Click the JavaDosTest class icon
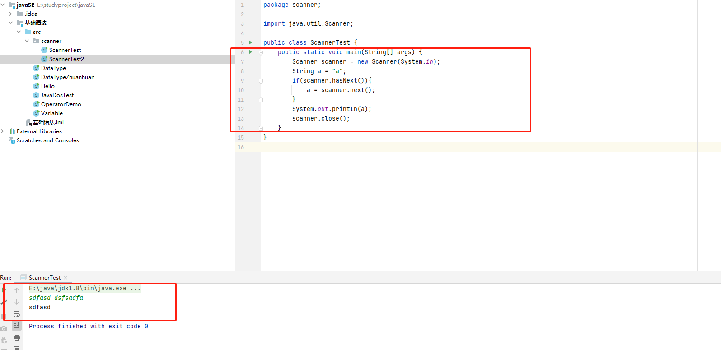The image size is (721, 350). [36, 95]
